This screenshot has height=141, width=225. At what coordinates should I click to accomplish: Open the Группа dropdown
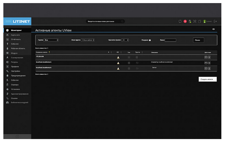coord(51,40)
